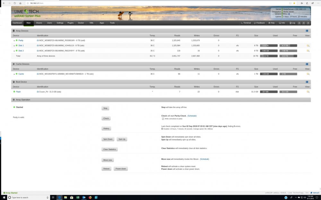
Task: Open the Tools tab
Action: (112, 23)
